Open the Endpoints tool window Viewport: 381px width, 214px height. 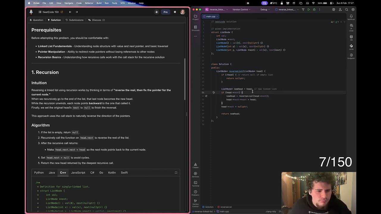coord(351,56)
